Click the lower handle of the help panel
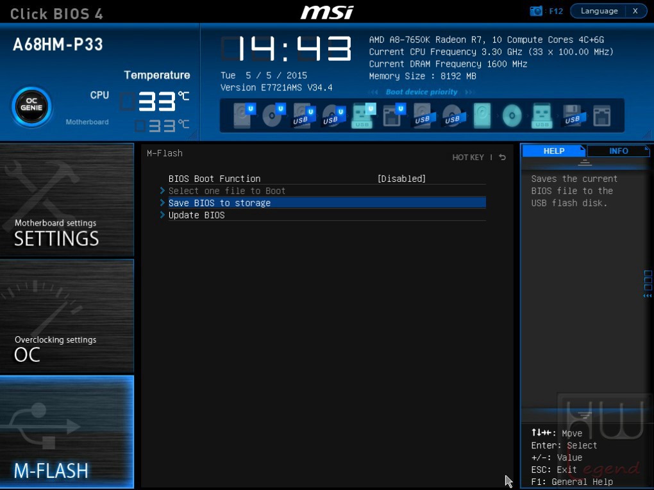Viewport: 654px width, 490px height. tap(585, 415)
